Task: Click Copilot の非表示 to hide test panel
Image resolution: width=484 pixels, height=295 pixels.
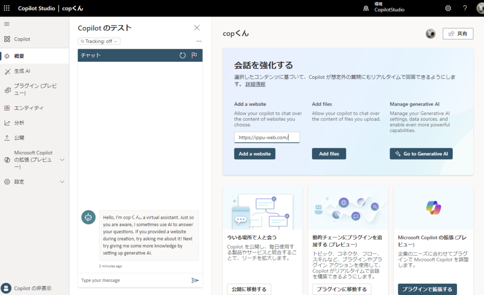Action: click(33, 288)
